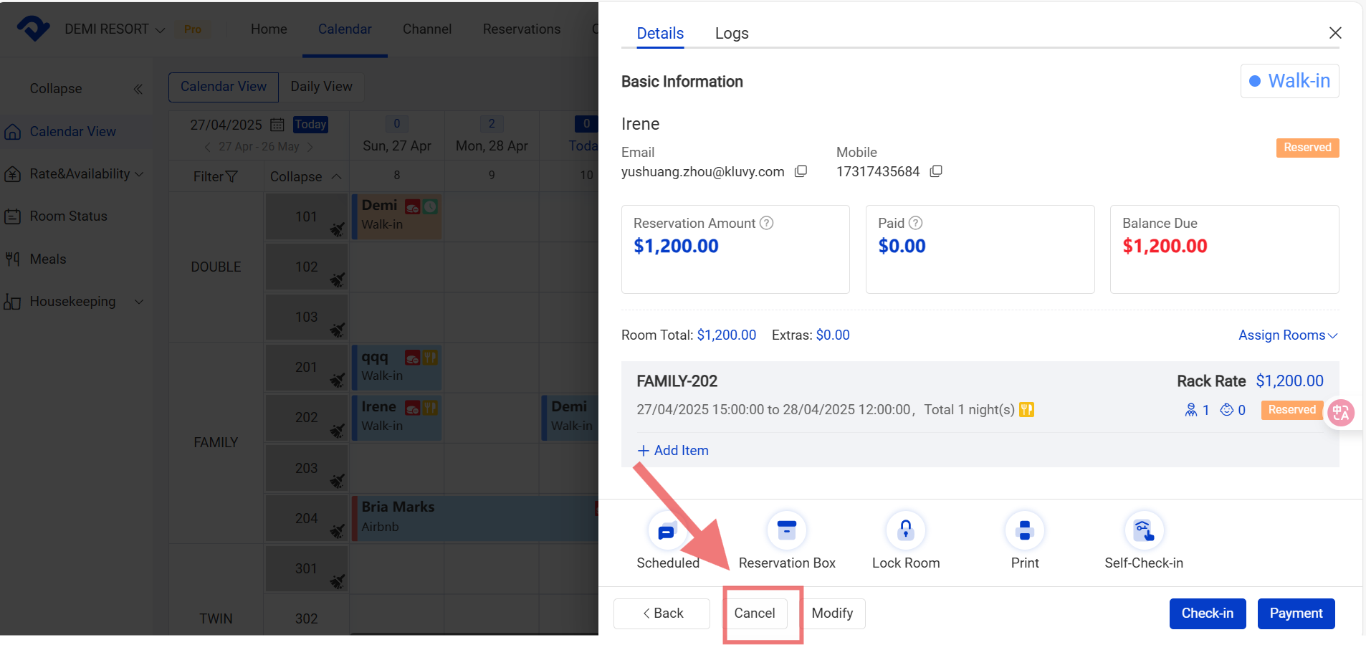
Task: Click the Lock Room icon
Action: point(905,531)
